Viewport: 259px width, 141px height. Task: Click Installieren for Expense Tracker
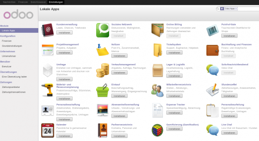pyautogui.click(x=174, y=113)
